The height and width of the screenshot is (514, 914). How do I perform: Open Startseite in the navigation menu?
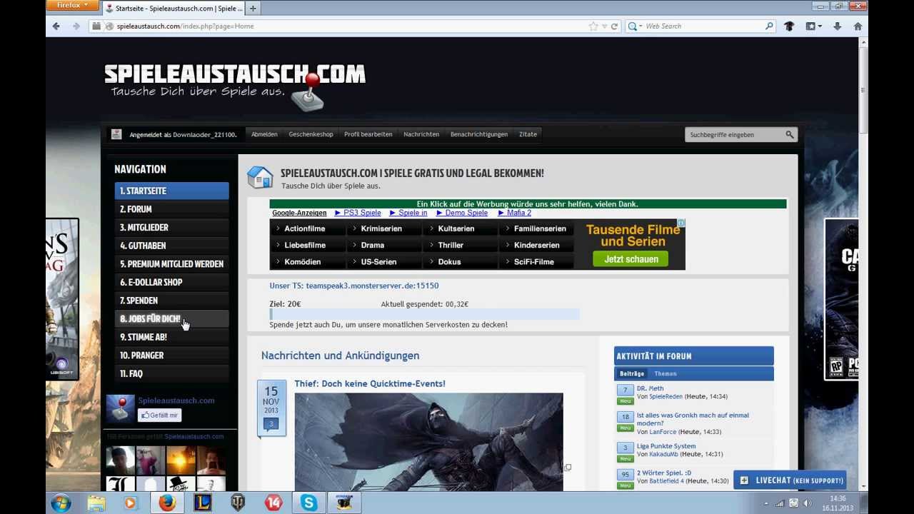171,191
